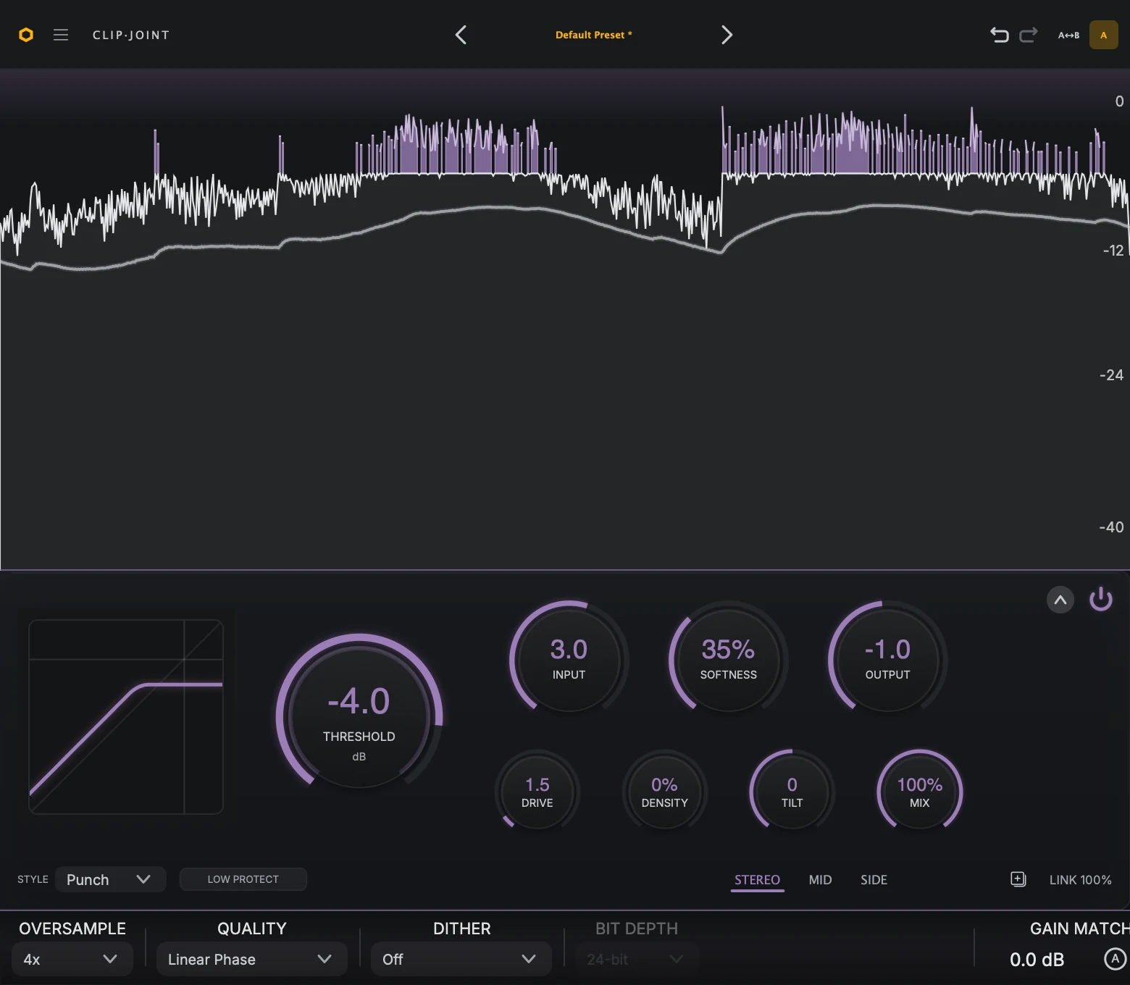Switch the A state slot
Image resolution: width=1130 pixels, height=985 pixels.
[1103, 35]
